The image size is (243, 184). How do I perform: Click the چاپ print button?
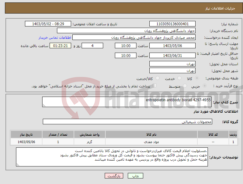[136, 176]
